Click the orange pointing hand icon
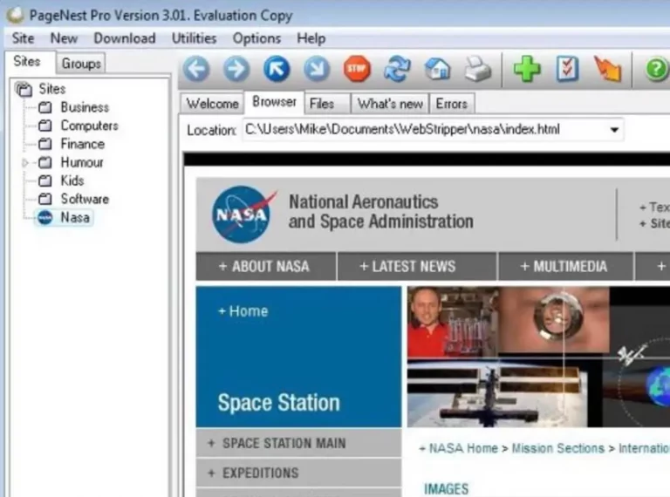This screenshot has height=497, width=670. point(607,69)
